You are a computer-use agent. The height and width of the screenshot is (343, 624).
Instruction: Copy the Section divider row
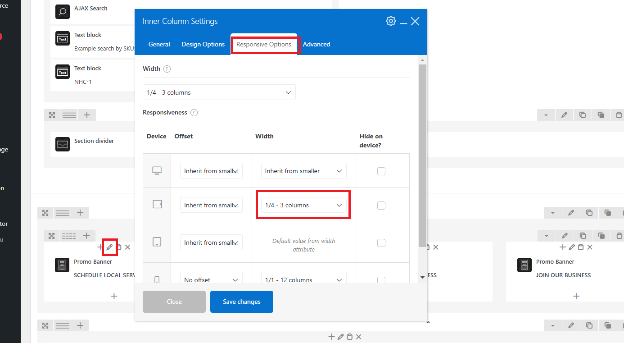pos(583,115)
